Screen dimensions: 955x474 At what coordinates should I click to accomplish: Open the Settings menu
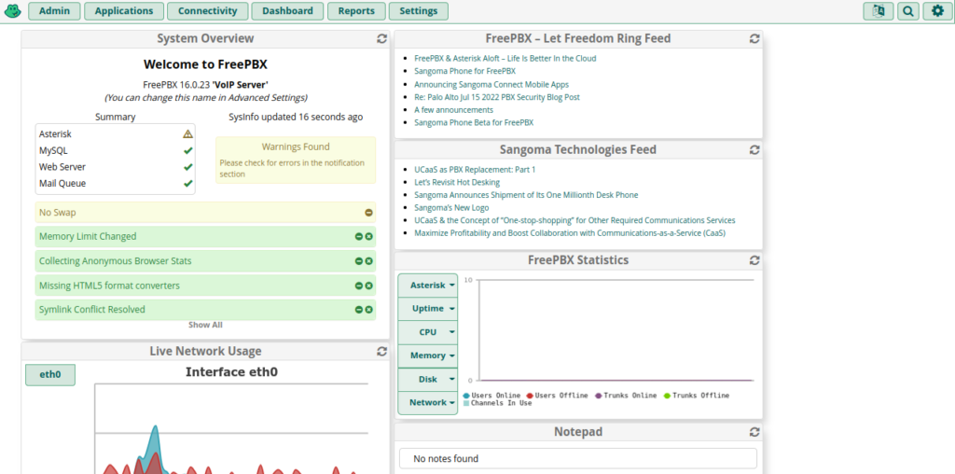[419, 11]
